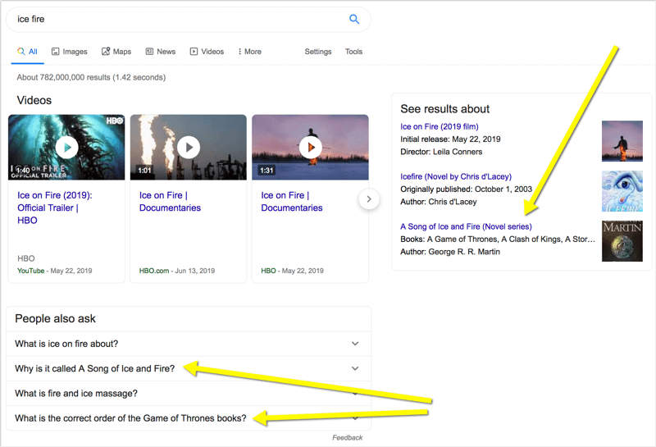Open 'Icefire (Novel by Chris d'Lacey)' result
This screenshot has width=656, height=447.
456,176
